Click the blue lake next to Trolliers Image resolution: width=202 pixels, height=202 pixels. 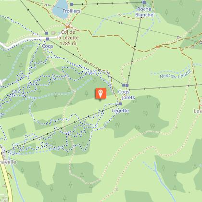tap(60, 9)
